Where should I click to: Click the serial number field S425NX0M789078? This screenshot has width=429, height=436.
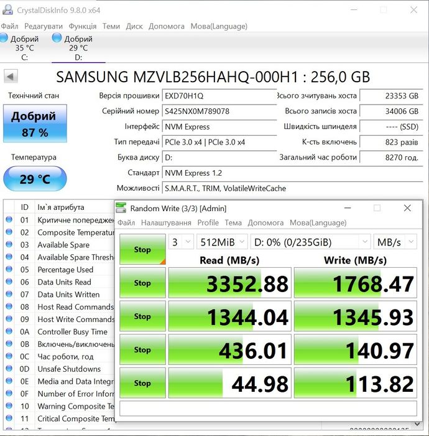coord(219,111)
